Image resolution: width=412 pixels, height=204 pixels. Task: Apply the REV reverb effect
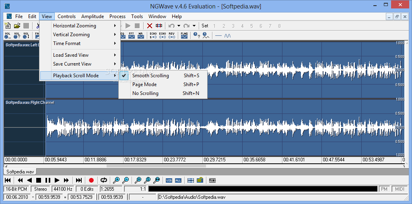click(x=172, y=35)
